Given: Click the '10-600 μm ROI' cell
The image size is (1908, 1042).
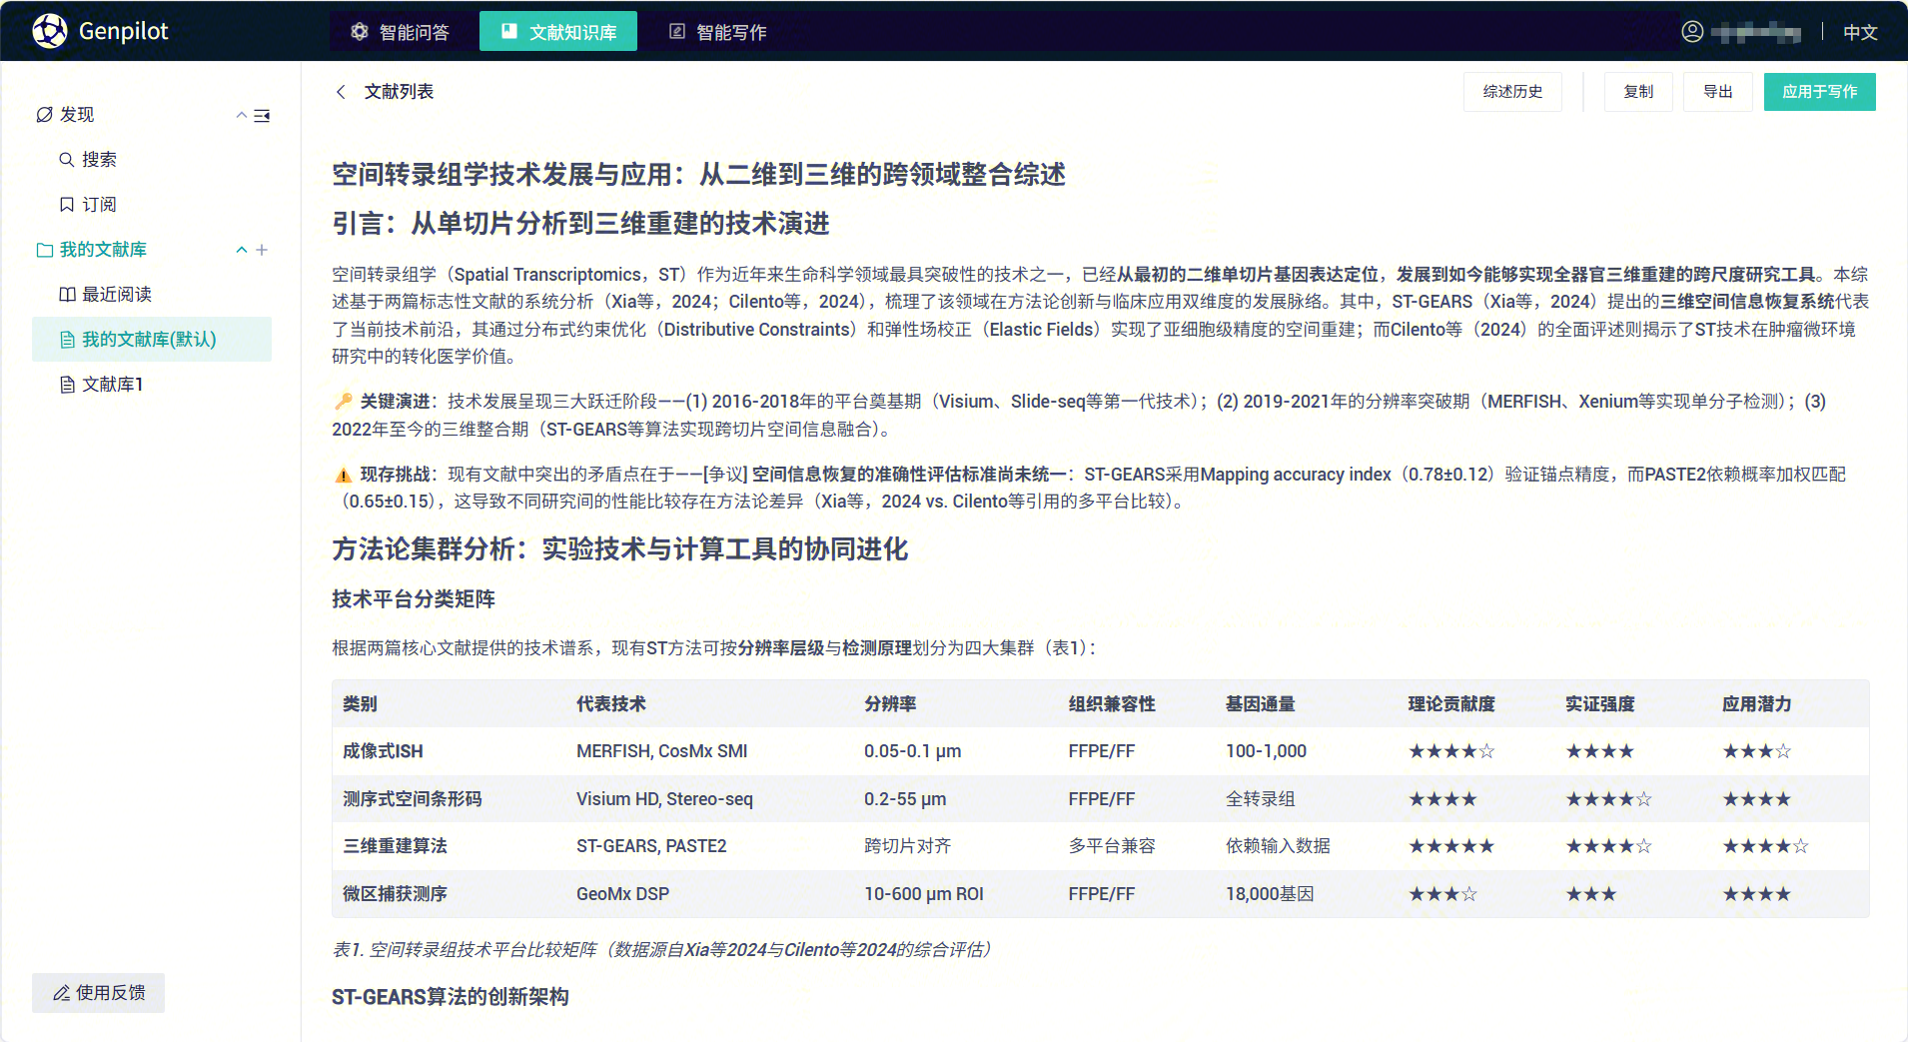Looking at the screenshot, I should tap(924, 894).
